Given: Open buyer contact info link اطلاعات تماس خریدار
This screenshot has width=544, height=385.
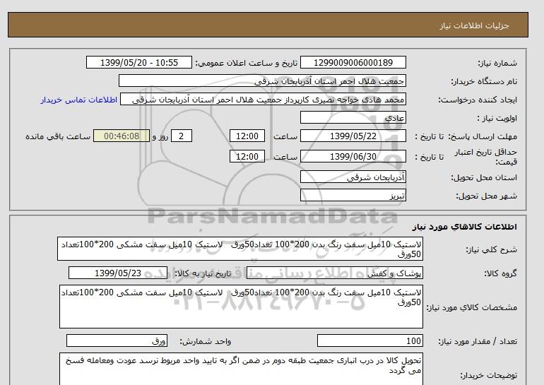Looking at the screenshot, I should tap(78, 100).
